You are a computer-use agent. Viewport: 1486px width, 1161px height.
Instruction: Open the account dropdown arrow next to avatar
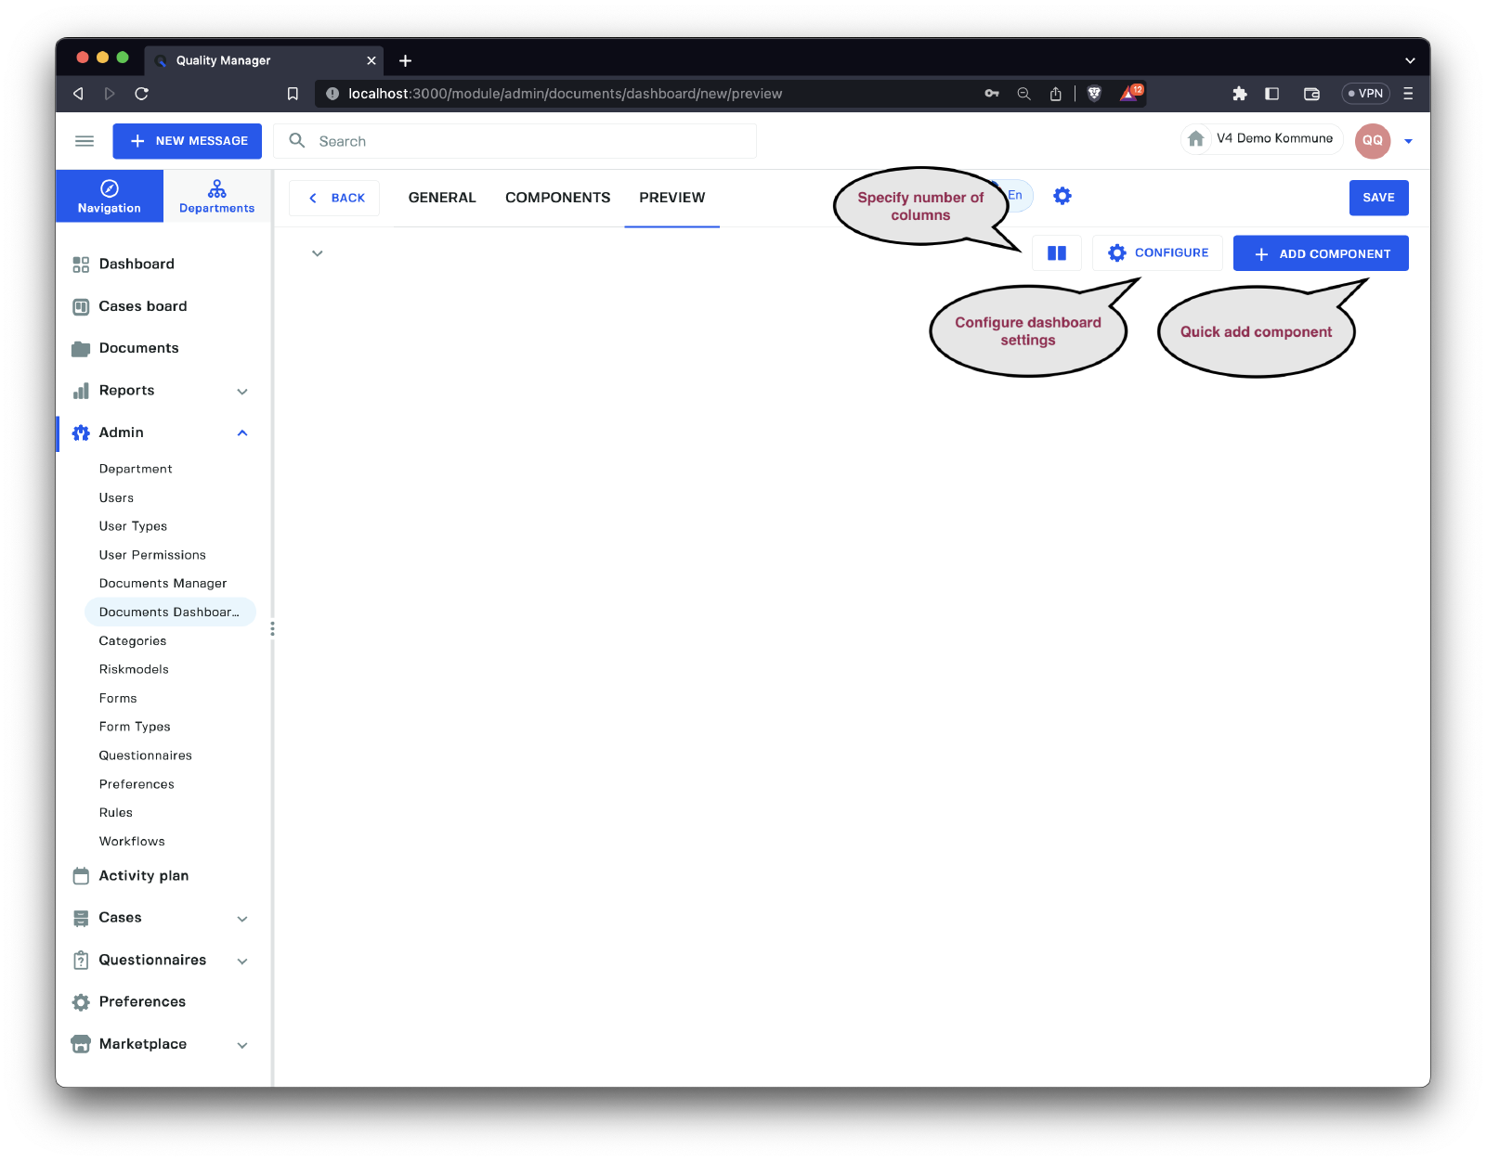pyautogui.click(x=1408, y=141)
